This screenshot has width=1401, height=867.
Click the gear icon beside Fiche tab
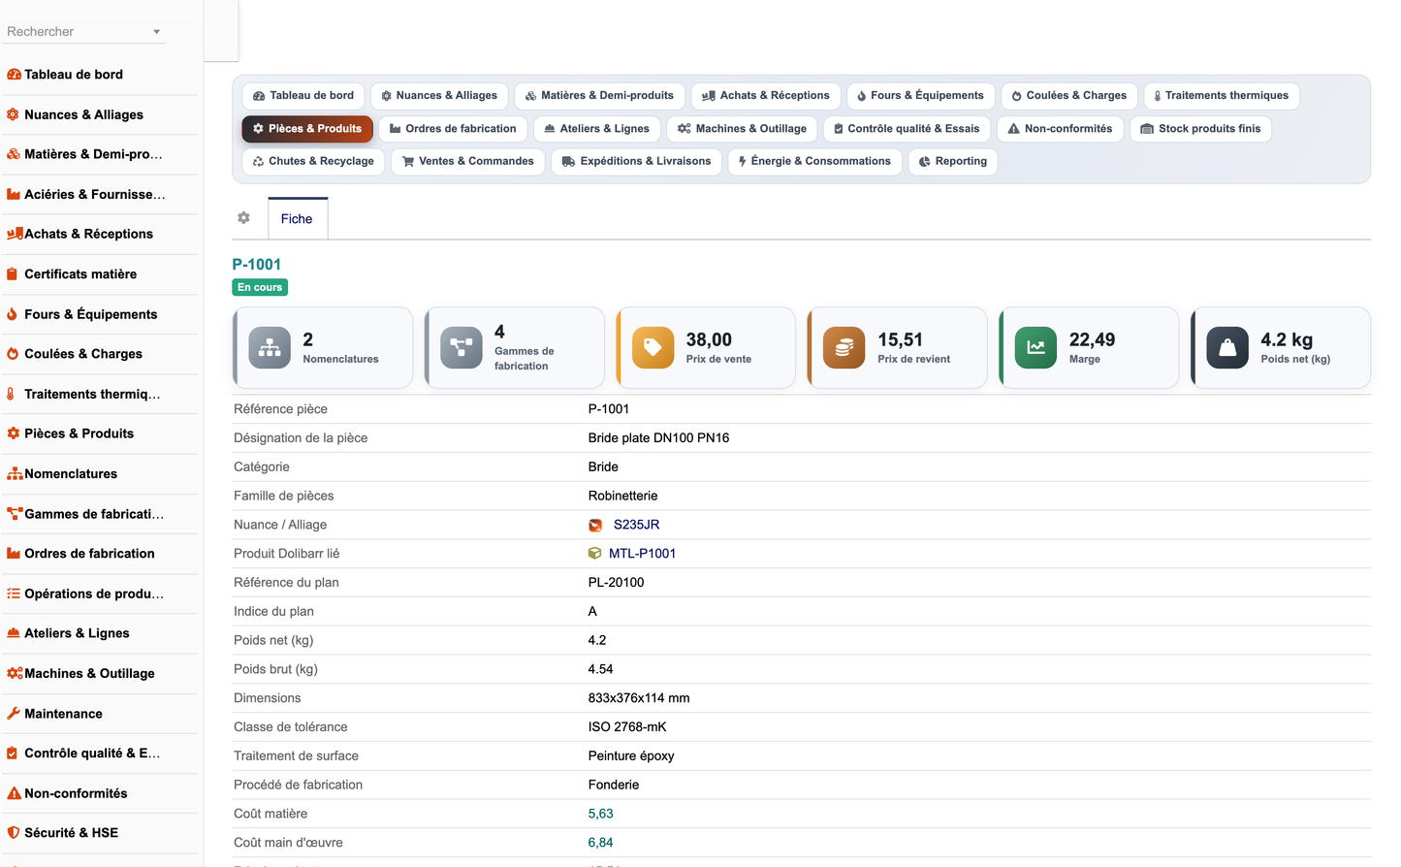pyautogui.click(x=244, y=218)
